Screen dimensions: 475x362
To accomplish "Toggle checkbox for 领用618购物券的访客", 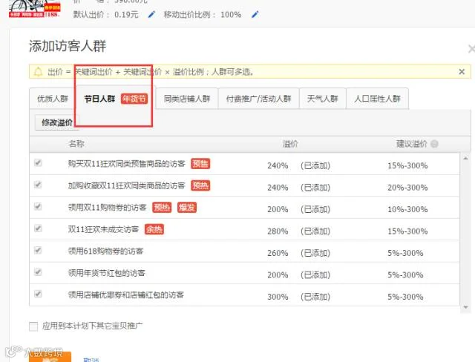I will pos(38,250).
